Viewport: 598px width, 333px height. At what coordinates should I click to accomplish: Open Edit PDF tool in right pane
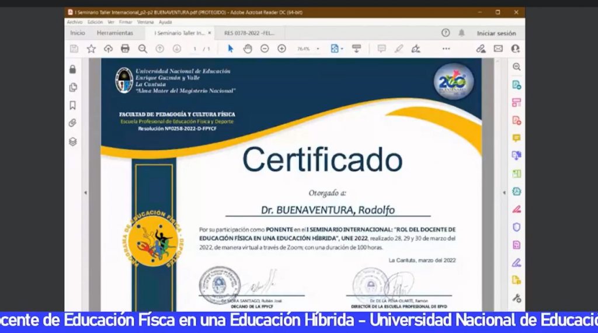tap(517, 103)
